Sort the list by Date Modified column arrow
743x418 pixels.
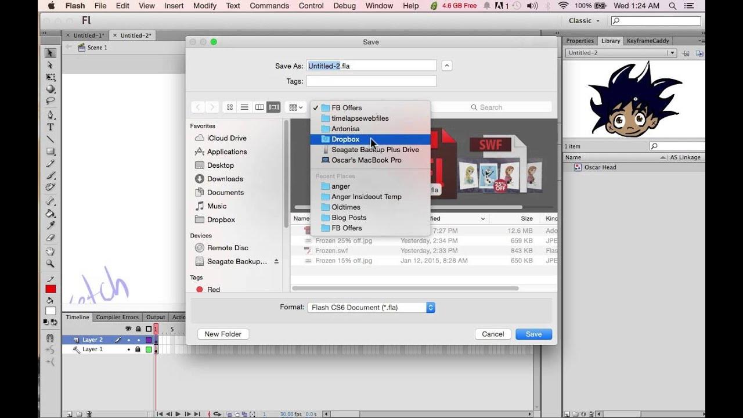click(x=482, y=219)
